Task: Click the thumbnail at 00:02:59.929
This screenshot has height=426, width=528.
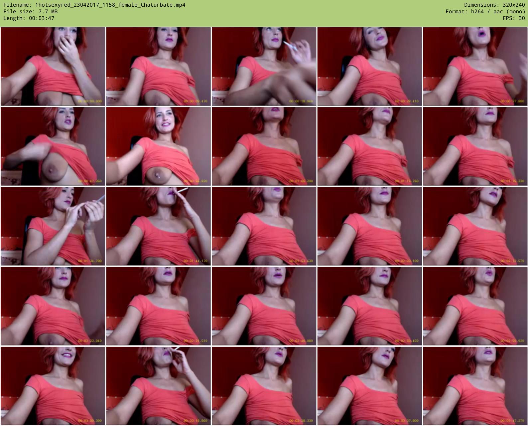Action: [475, 306]
